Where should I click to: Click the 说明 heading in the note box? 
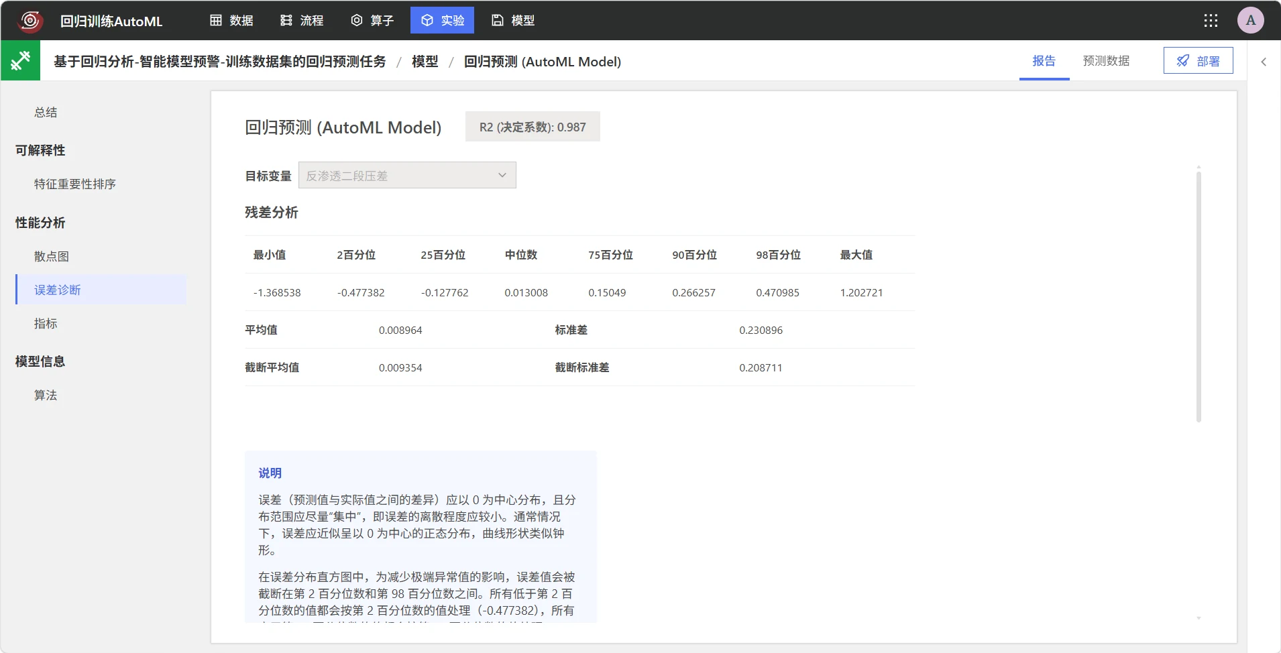[270, 473]
